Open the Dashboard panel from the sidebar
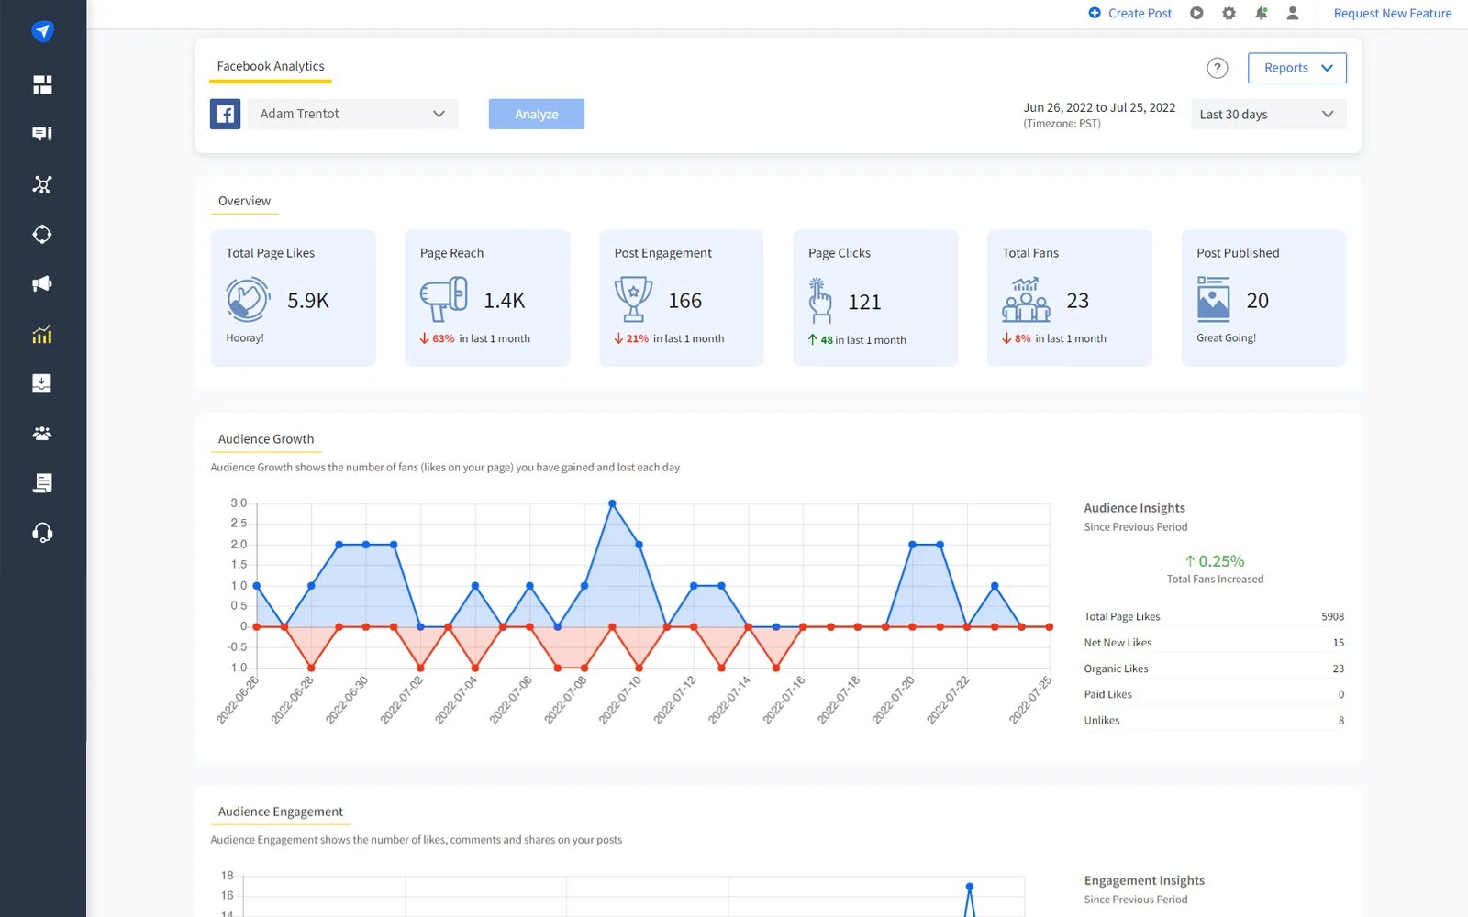 pos(42,84)
